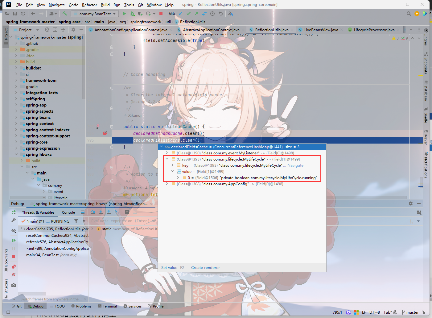Click Evaluate Expression calculator icon
Viewport: 432px width, 318px height.
point(127,212)
